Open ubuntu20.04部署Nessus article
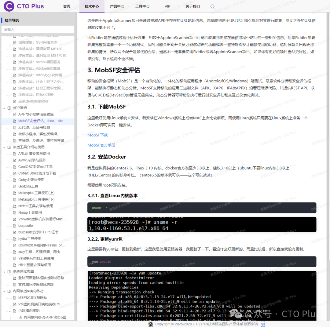Screen dimensions: 330x327 pos(42,245)
